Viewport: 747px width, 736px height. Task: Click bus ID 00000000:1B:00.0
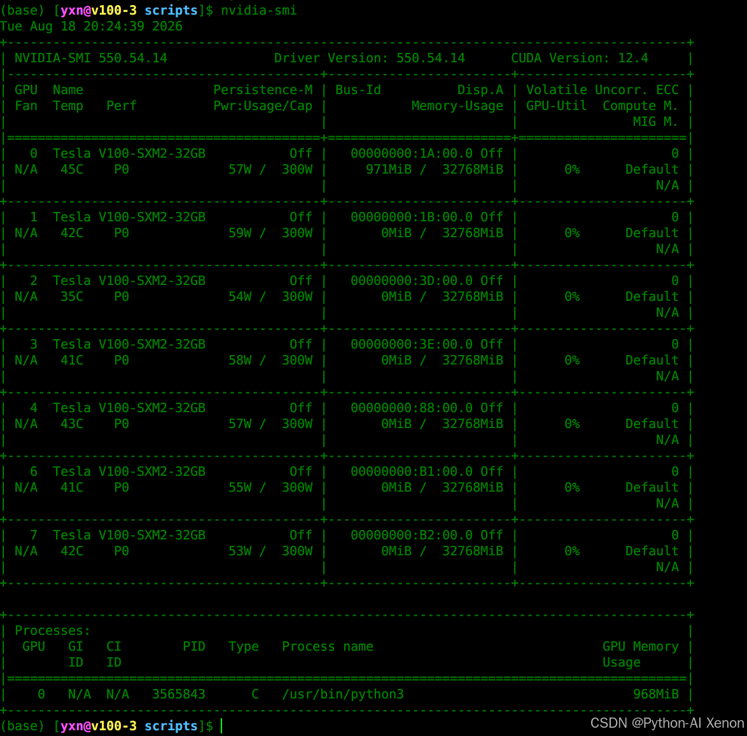[x=412, y=217]
